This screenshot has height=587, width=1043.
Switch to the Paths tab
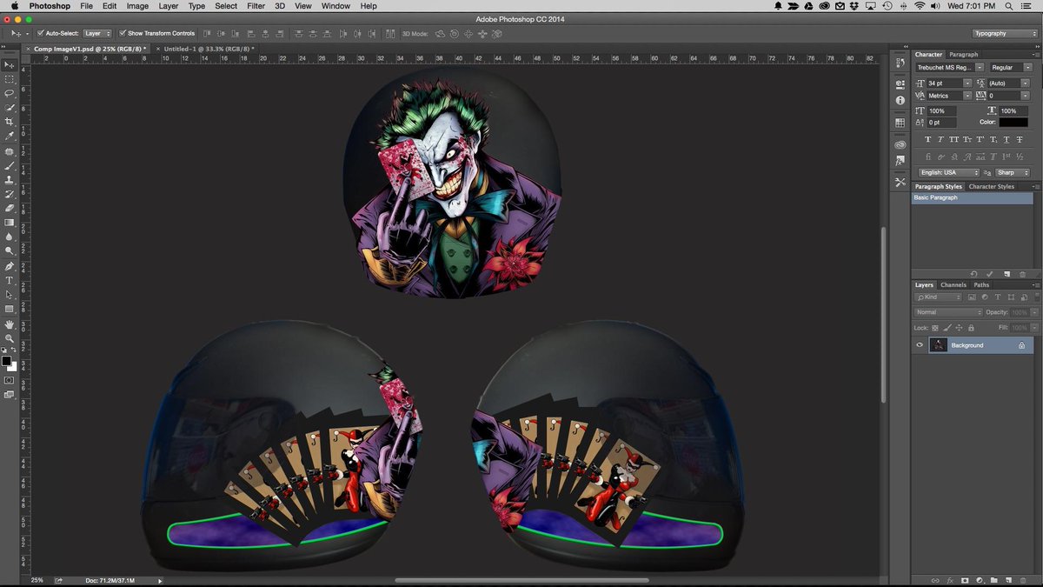click(x=981, y=284)
